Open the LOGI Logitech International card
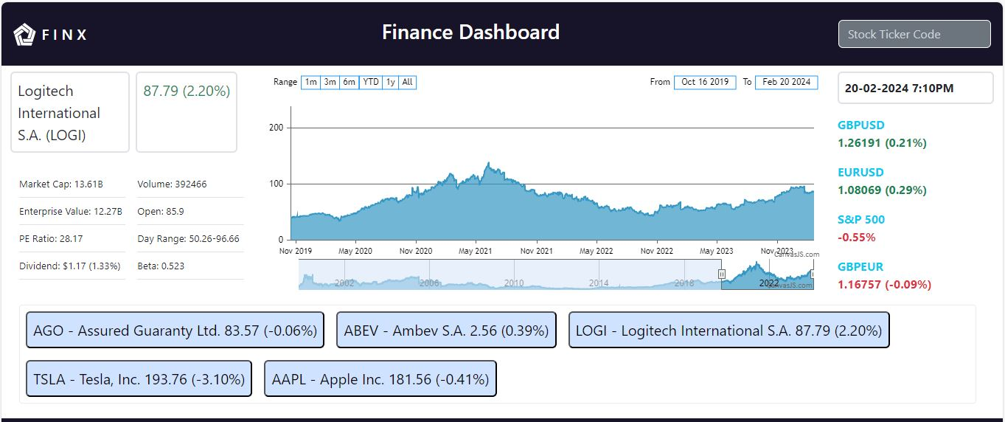The width and height of the screenshot is (1005, 422). click(x=729, y=330)
